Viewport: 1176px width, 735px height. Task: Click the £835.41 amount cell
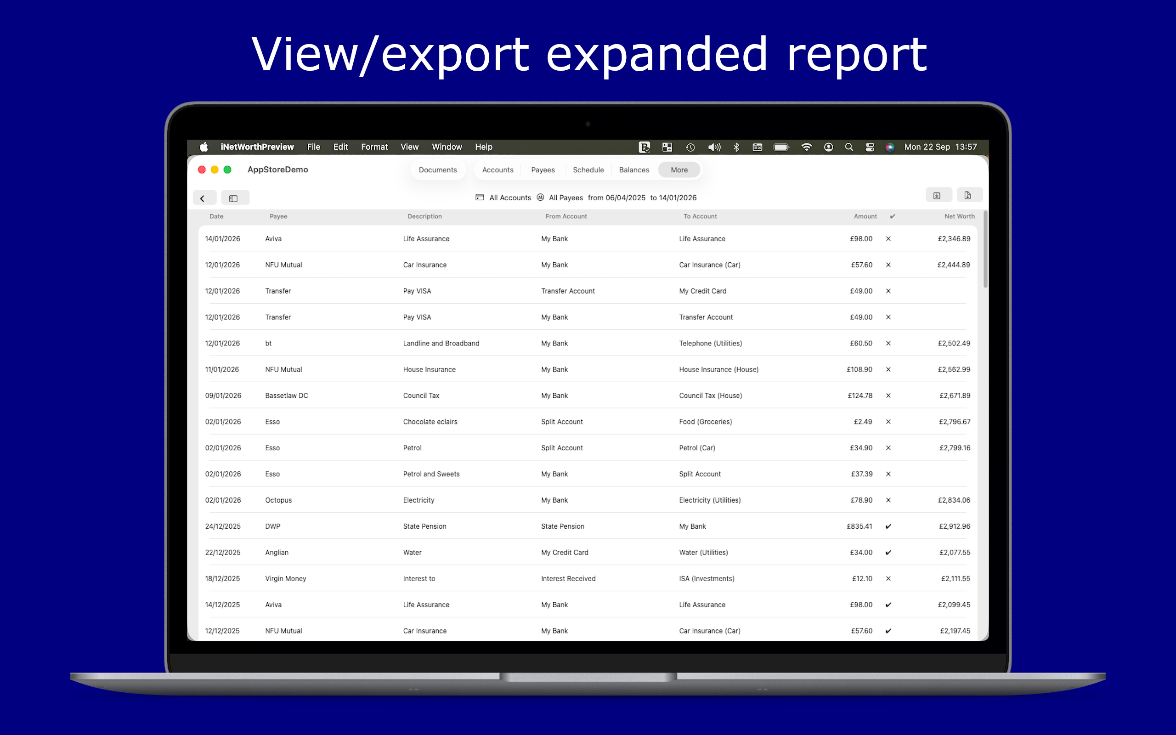click(x=859, y=526)
